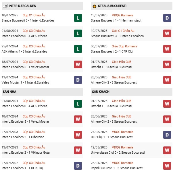173x172 pixels.
Task: Click the Steaua Bucuresti club crest icon
Action: coord(94,6)
